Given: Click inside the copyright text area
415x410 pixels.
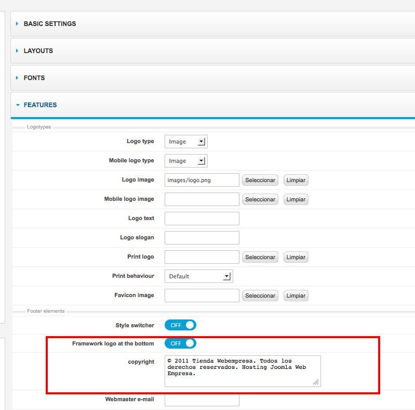Looking at the screenshot, I should (243, 371).
